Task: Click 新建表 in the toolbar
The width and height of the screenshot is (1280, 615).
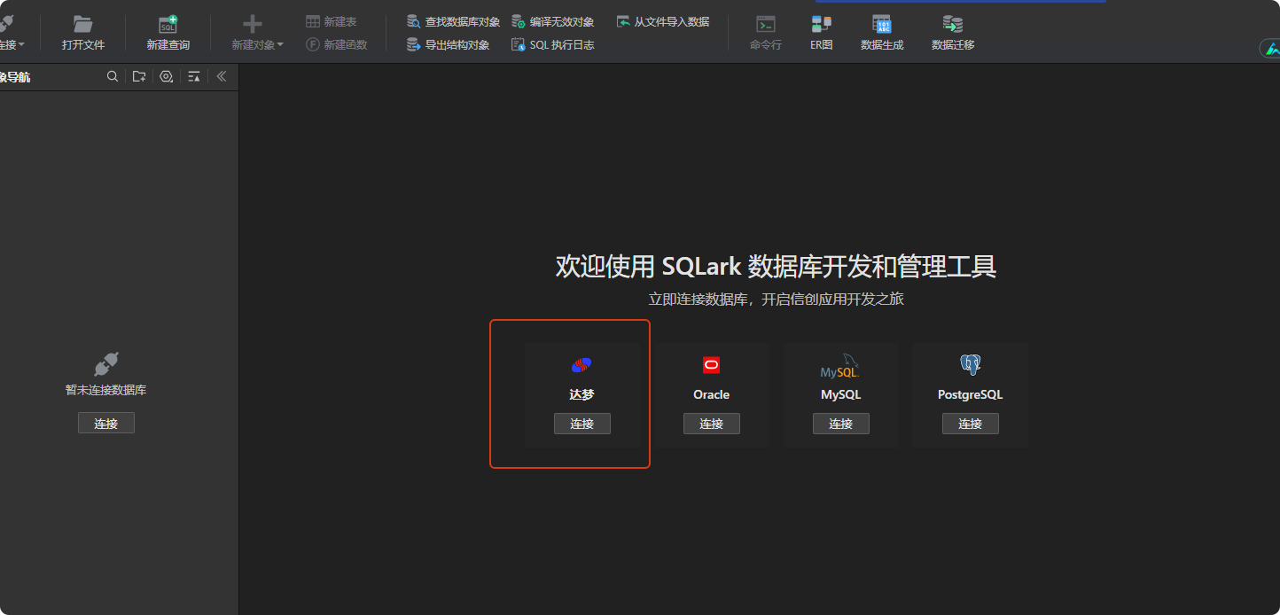Action: (x=332, y=21)
